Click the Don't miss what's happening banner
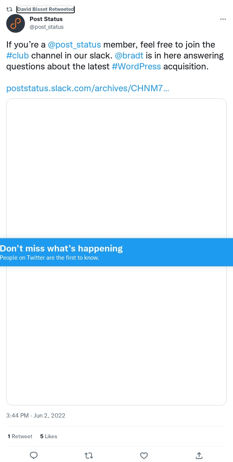The width and height of the screenshot is (233, 462). [116, 252]
